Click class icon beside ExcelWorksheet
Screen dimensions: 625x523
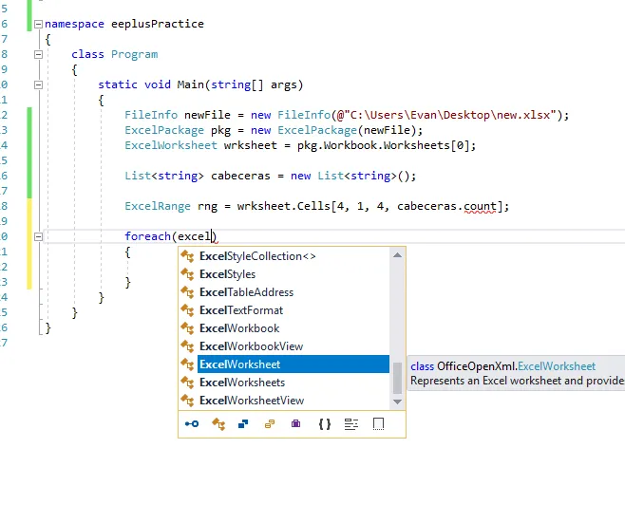pyautogui.click(x=187, y=364)
